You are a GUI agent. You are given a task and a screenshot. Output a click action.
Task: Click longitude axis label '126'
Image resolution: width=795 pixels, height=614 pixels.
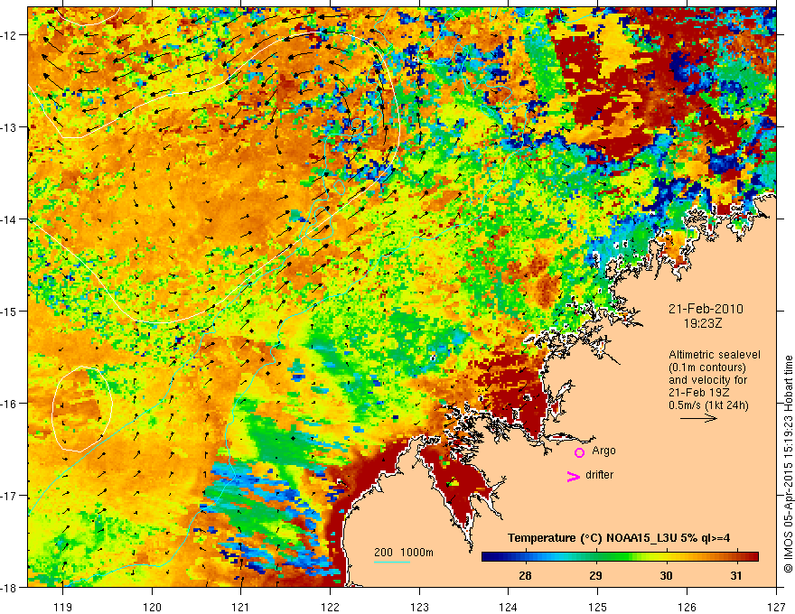click(687, 607)
